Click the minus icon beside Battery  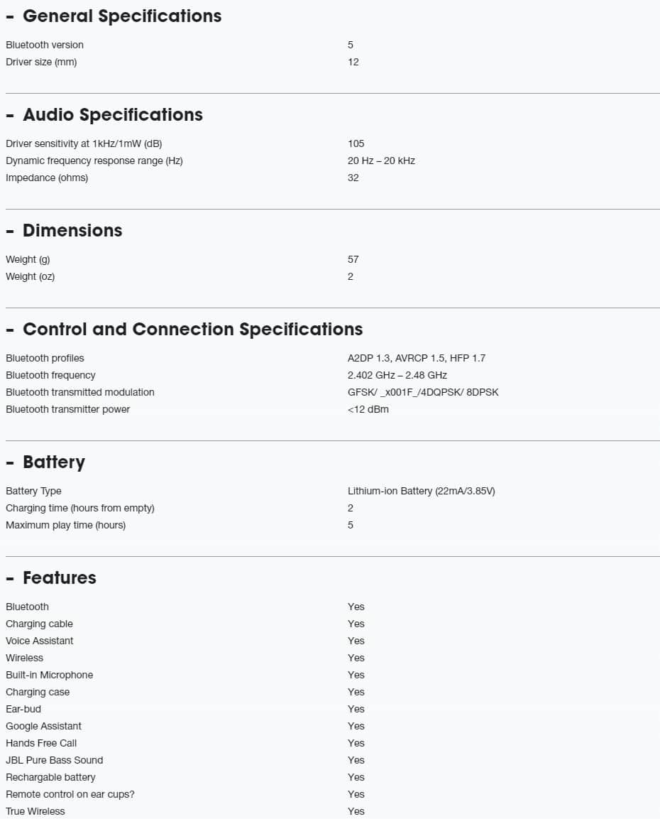10,463
